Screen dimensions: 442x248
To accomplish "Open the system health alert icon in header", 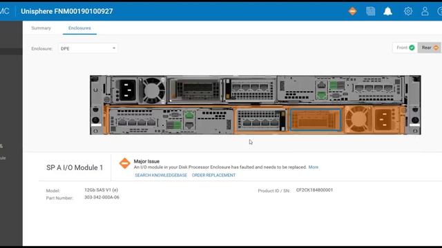I will (352, 11).
